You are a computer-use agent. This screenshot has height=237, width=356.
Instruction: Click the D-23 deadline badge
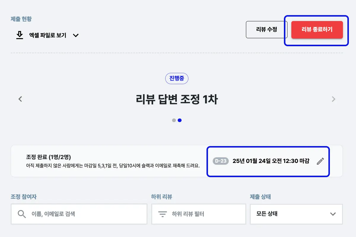tap(221, 161)
